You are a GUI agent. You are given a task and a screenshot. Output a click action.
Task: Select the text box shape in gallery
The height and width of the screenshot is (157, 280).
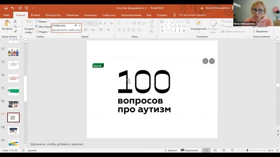[162, 22]
